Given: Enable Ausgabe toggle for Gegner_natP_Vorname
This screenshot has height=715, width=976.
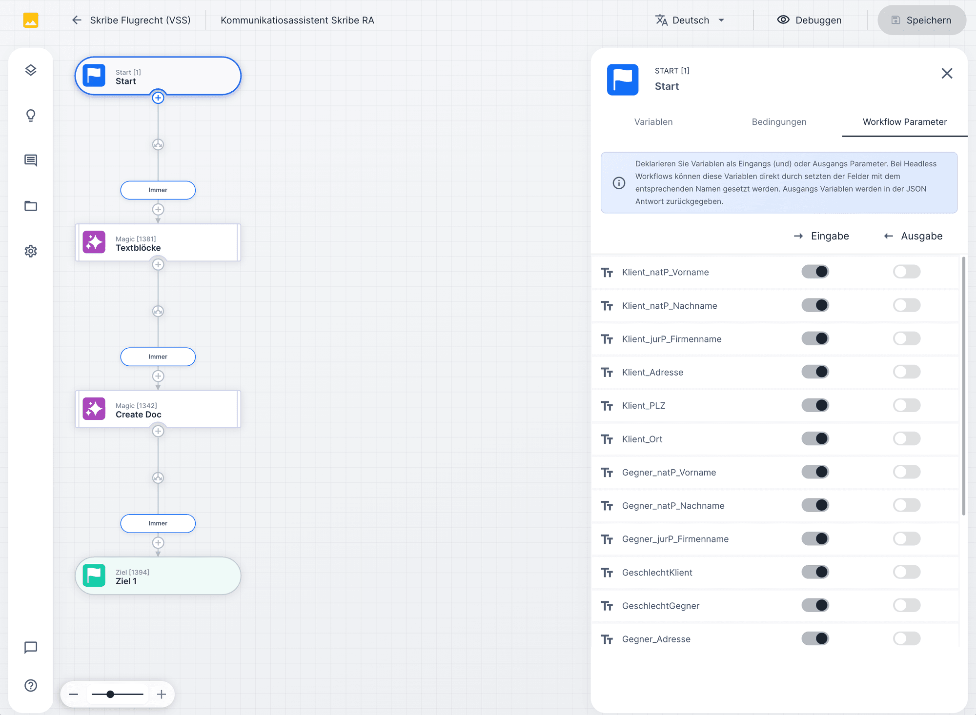Looking at the screenshot, I should [x=907, y=472].
